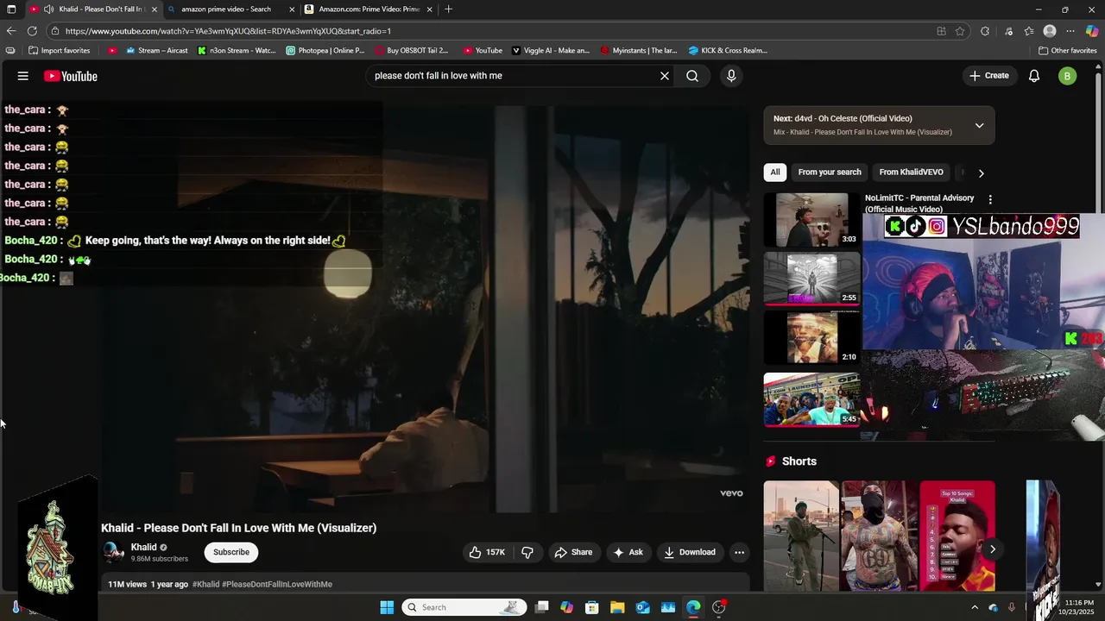
Task: Open the Top 10 Songs Khalid short
Action: point(957,536)
